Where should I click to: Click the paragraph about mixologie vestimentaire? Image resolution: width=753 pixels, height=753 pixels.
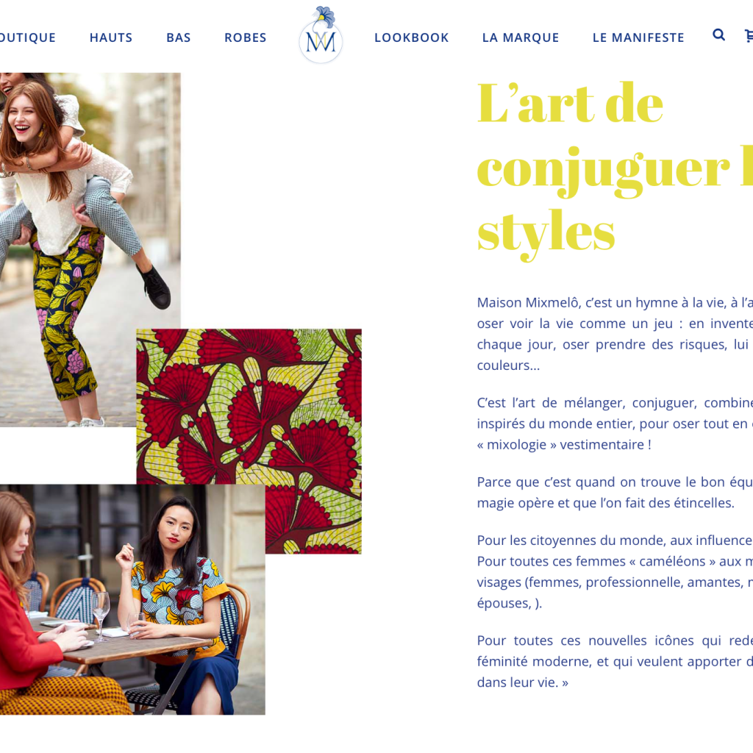coord(615,424)
